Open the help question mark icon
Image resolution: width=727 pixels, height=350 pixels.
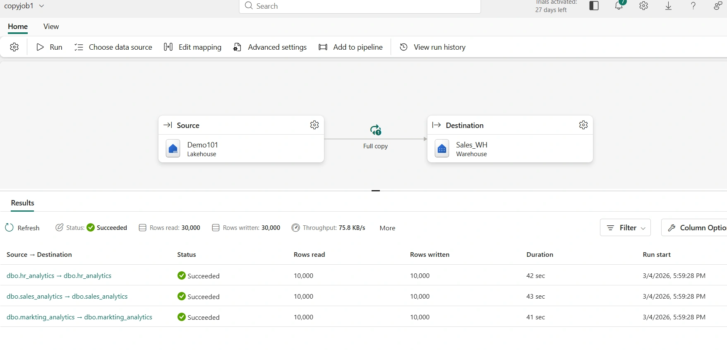click(693, 6)
